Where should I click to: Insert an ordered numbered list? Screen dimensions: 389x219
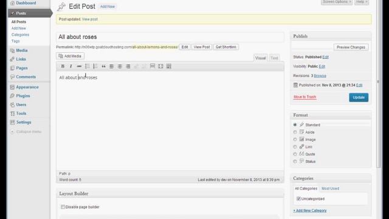pos(95,66)
